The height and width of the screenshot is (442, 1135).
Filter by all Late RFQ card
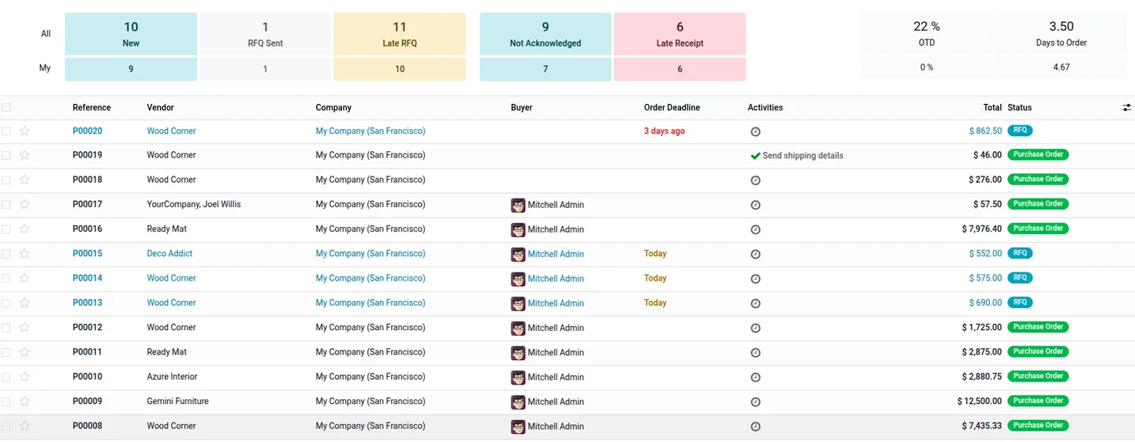[400, 34]
